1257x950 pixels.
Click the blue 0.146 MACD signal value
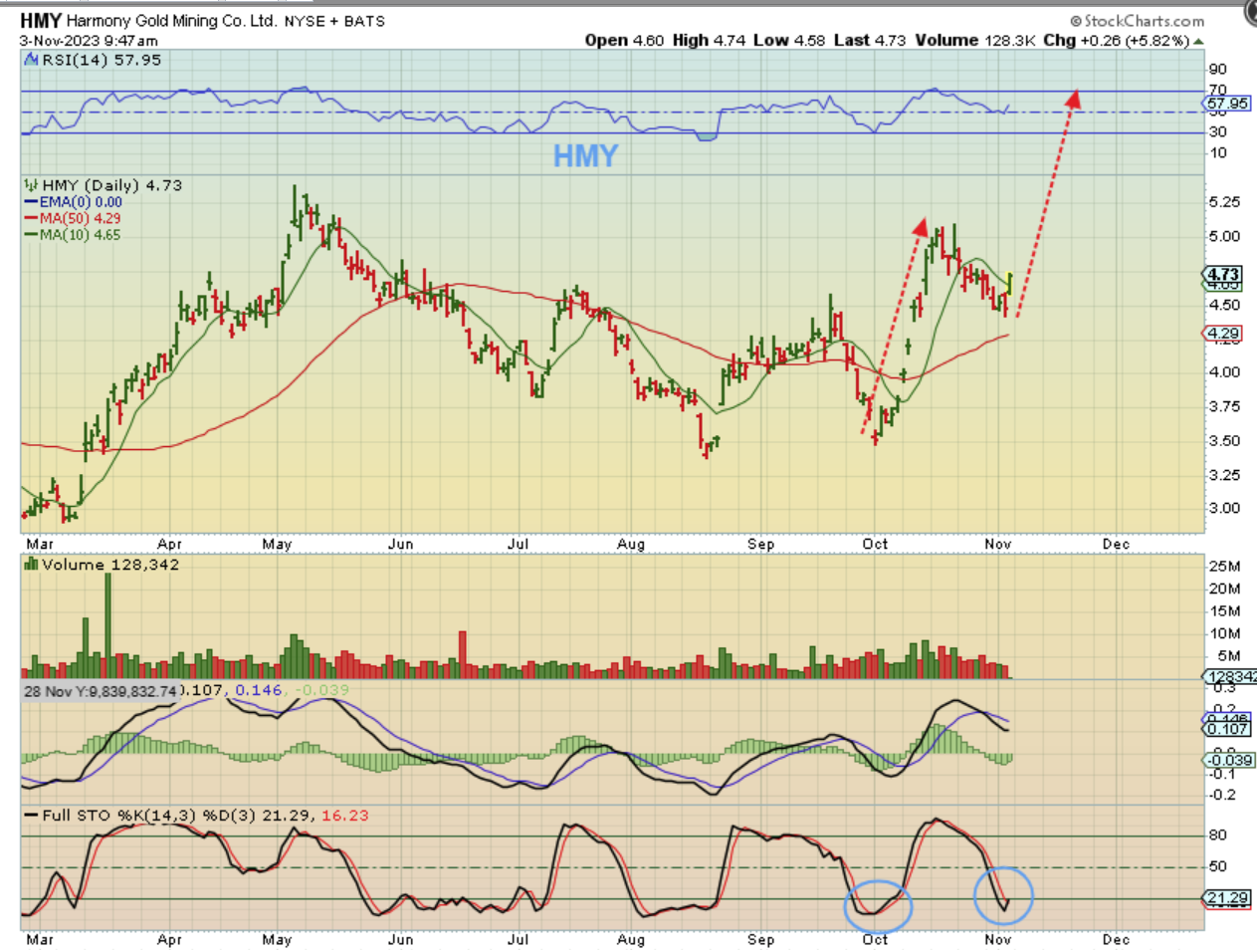tap(259, 690)
